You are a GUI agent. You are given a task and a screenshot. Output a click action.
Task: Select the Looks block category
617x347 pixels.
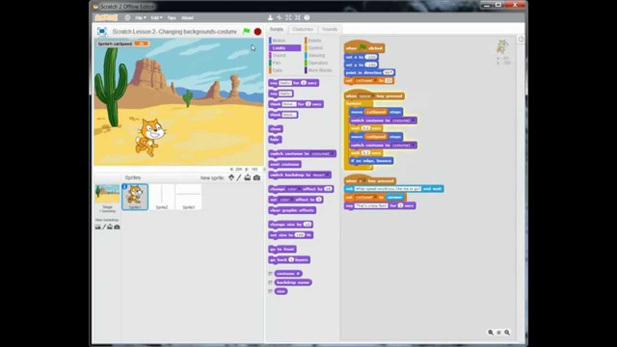click(285, 48)
